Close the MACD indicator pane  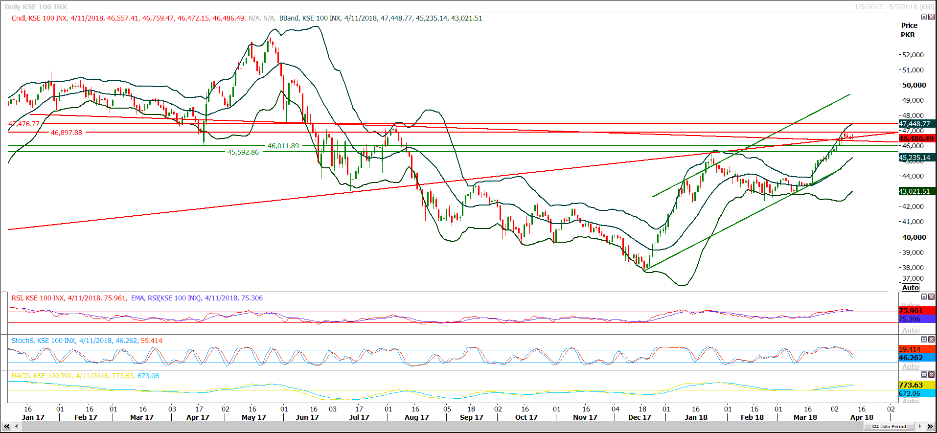click(x=931, y=374)
